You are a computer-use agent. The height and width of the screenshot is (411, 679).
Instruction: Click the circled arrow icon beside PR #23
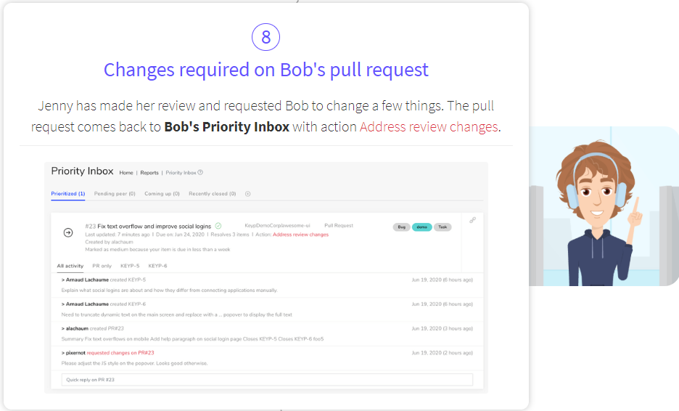tap(68, 233)
